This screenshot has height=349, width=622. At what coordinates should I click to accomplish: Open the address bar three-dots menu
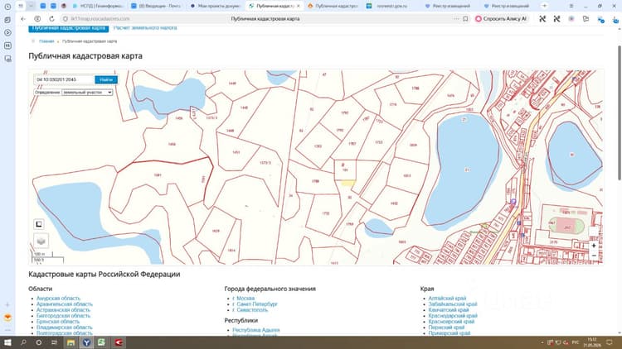point(456,18)
